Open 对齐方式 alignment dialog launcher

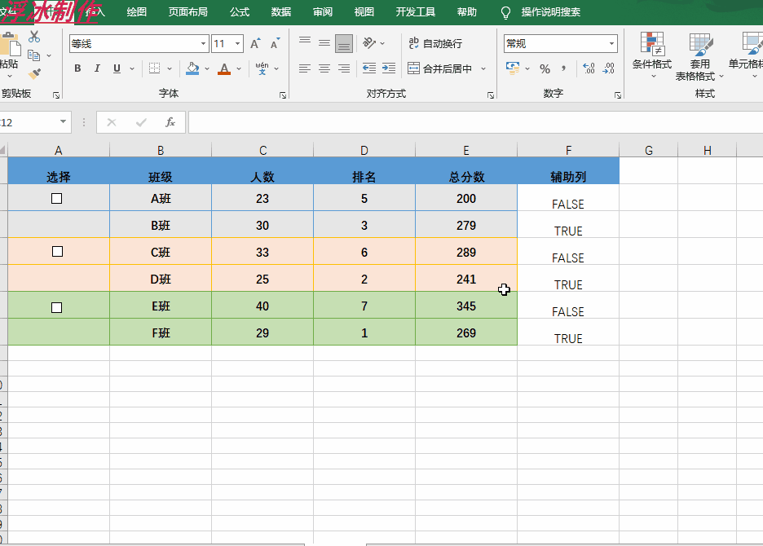tap(491, 95)
